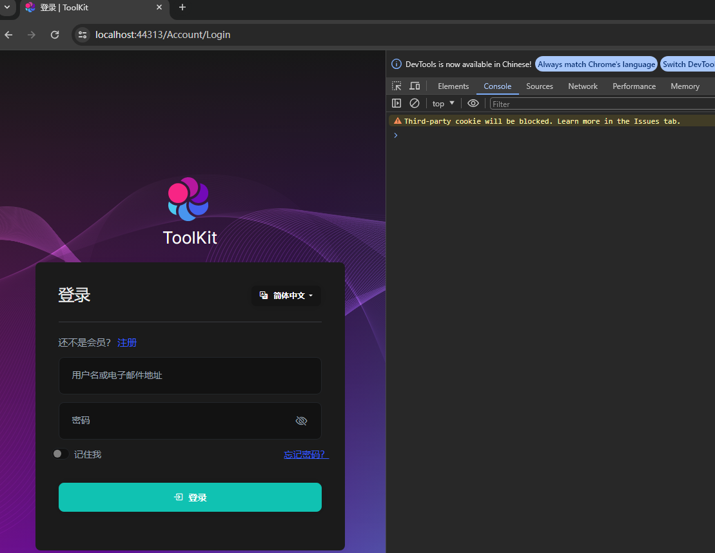
Task: Switch to the Network tab
Action: pos(582,86)
